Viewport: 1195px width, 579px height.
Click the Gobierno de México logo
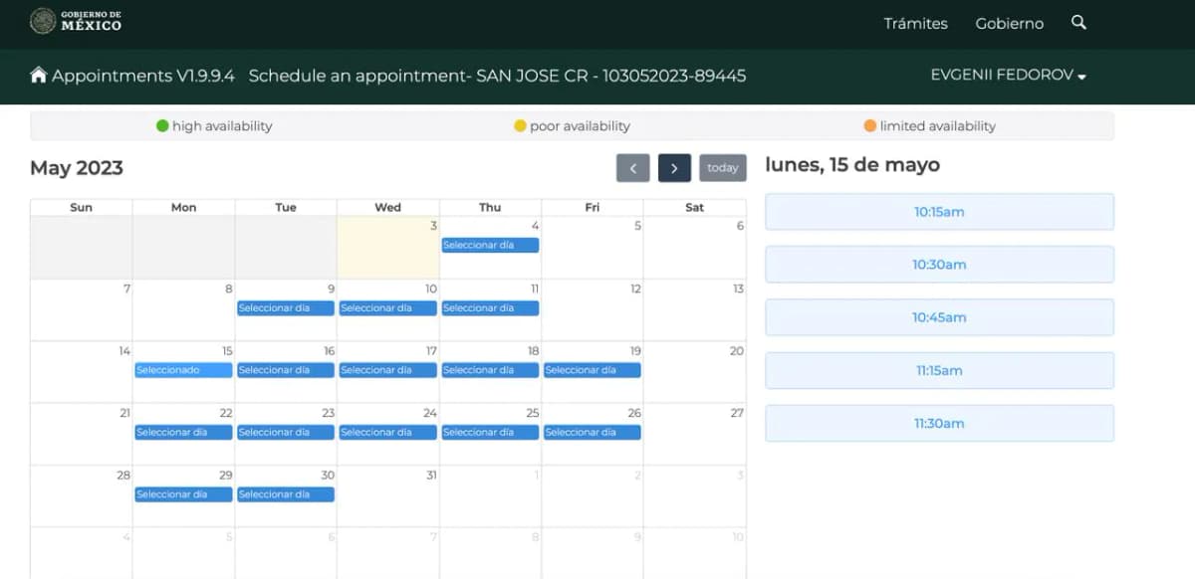click(76, 21)
